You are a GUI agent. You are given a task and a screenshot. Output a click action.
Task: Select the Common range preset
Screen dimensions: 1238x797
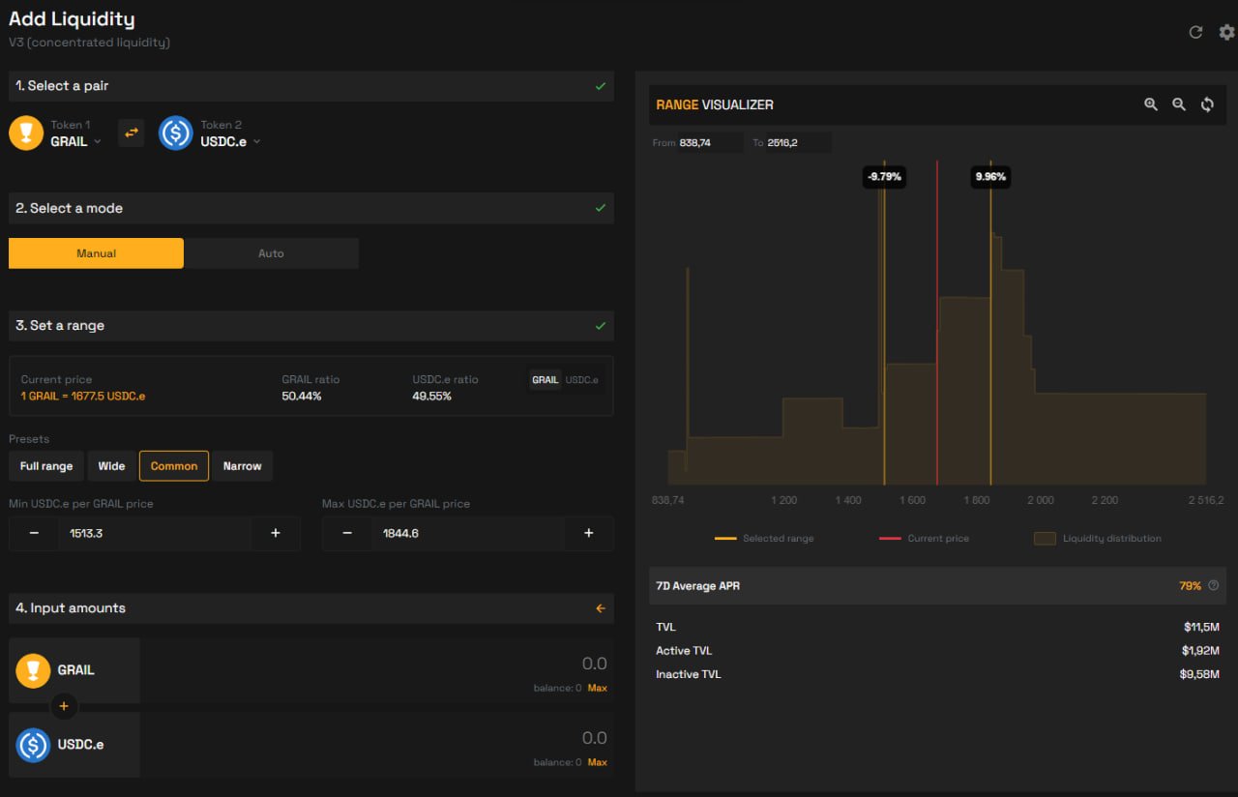coord(174,466)
